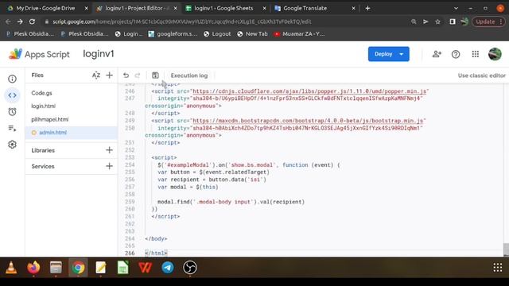The width and height of the screenshot is (509, 286).
Task: Open New Tab bookmark
Action: (x=252, y=33)
